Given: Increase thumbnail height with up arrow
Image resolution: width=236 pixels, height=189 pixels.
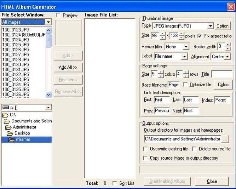Looking at the screenshot, I should [181, 34].
